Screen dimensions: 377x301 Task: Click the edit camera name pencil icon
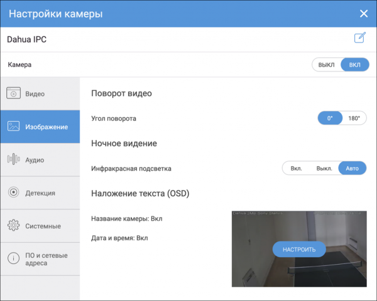[360, 38]
